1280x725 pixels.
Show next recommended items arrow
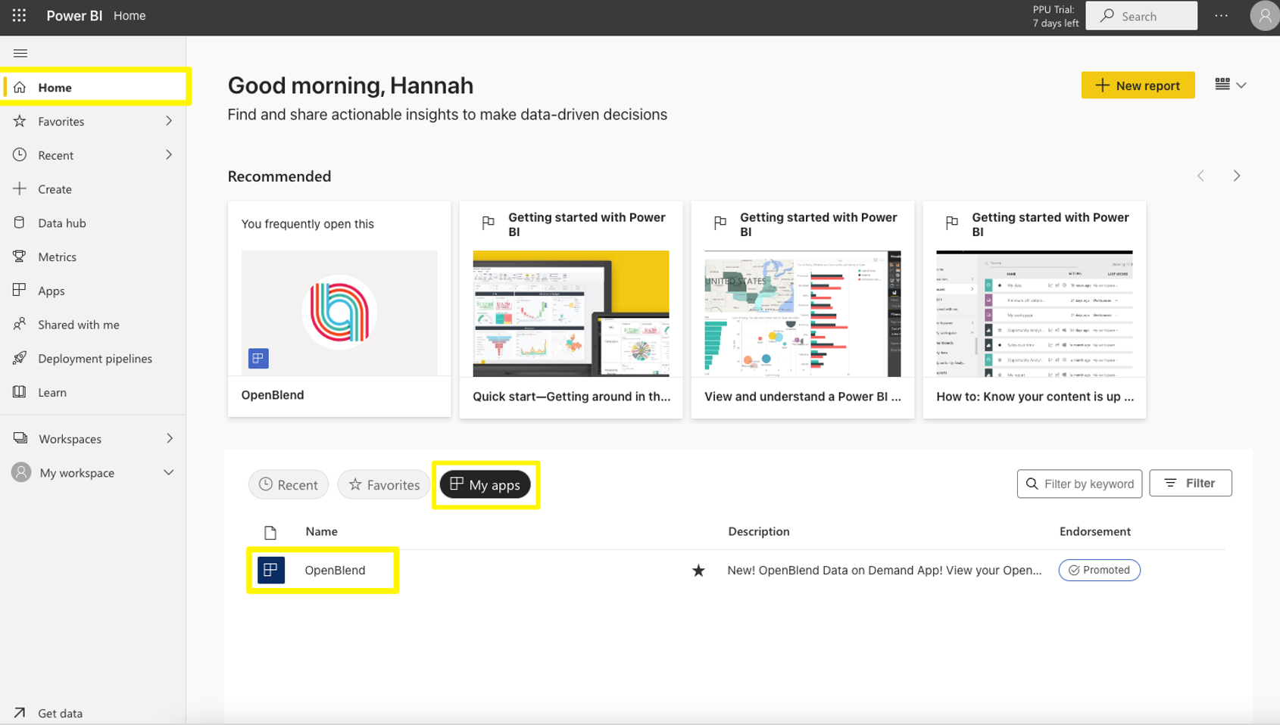tap(1237, 176)
